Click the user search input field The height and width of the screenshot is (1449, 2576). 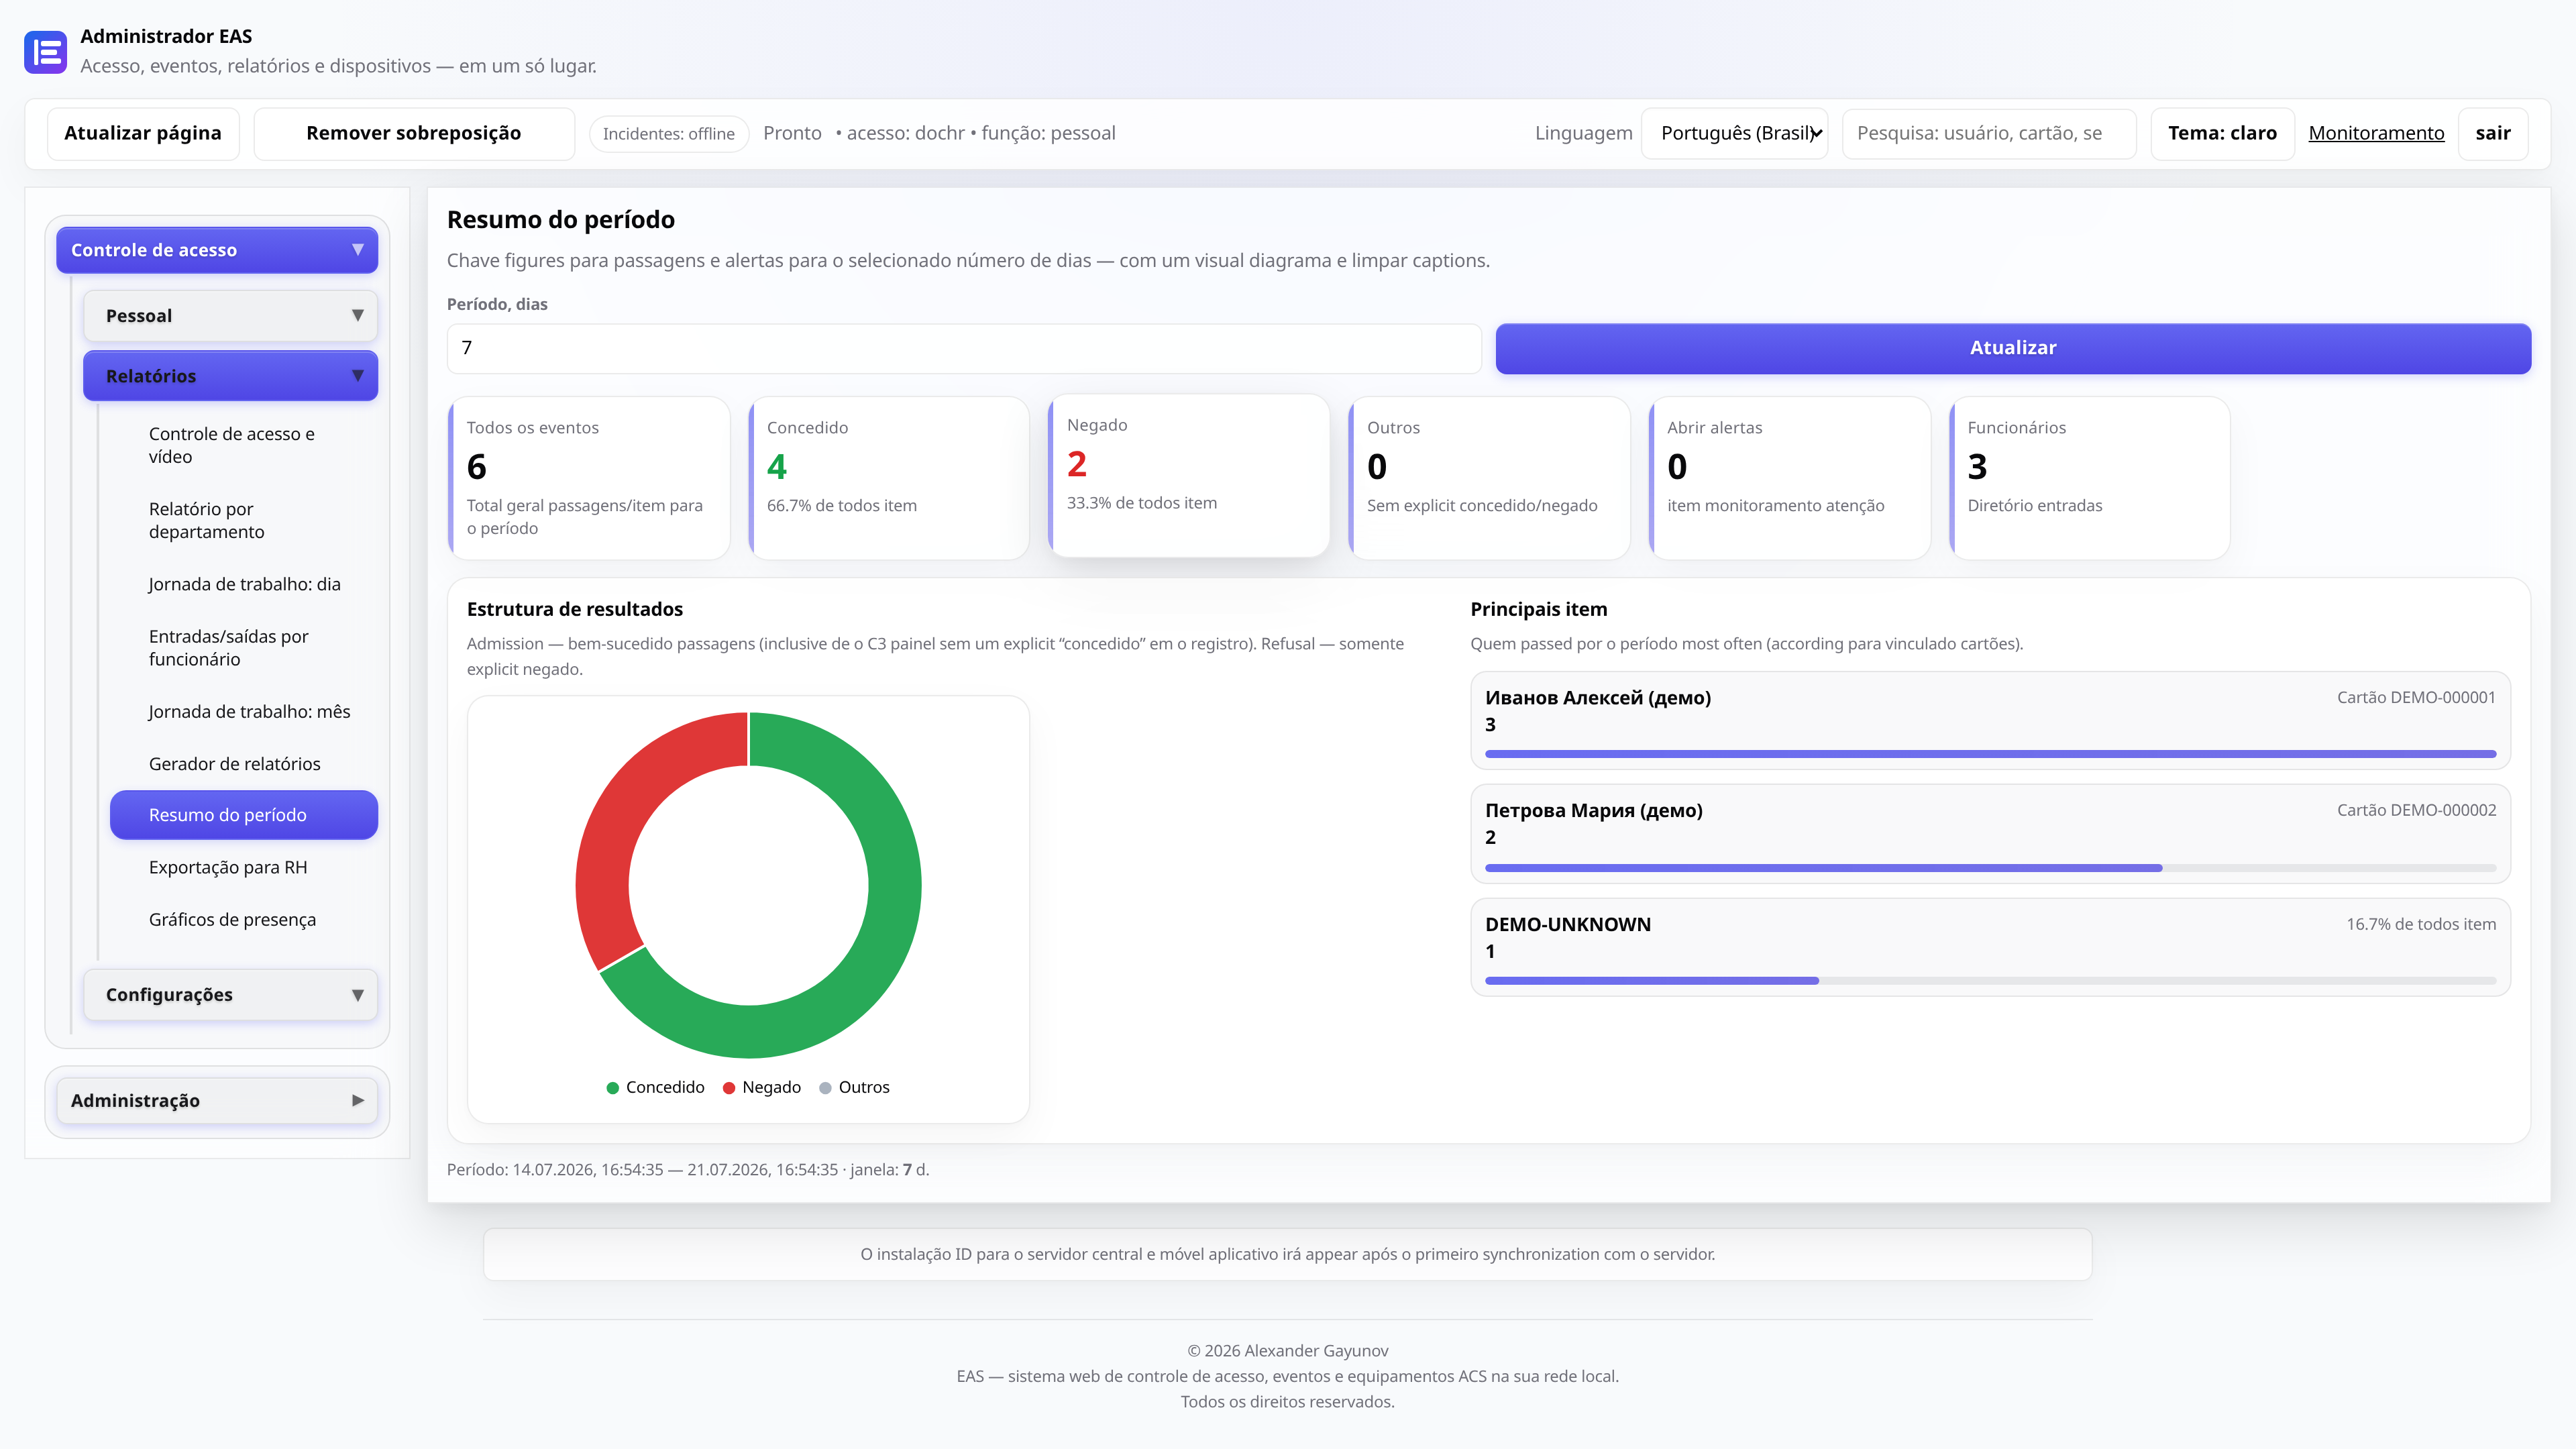pos(1989,133)
